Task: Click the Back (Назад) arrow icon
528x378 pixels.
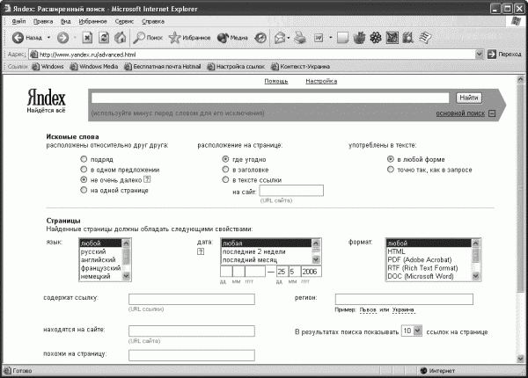Action: click(18, 38)
